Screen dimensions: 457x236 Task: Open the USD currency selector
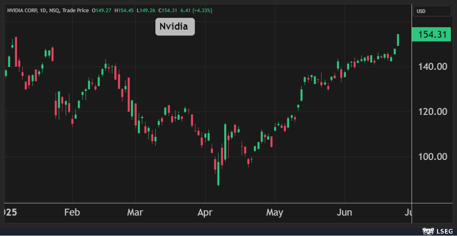(432, 11)
